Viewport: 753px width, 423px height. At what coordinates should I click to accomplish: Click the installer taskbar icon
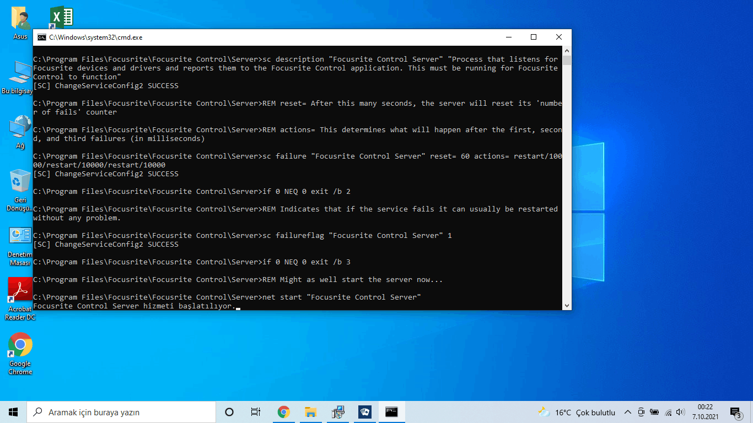337,412
